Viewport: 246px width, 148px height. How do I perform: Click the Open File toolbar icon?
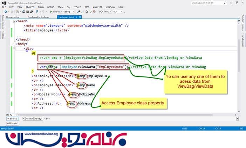[23, 12]
